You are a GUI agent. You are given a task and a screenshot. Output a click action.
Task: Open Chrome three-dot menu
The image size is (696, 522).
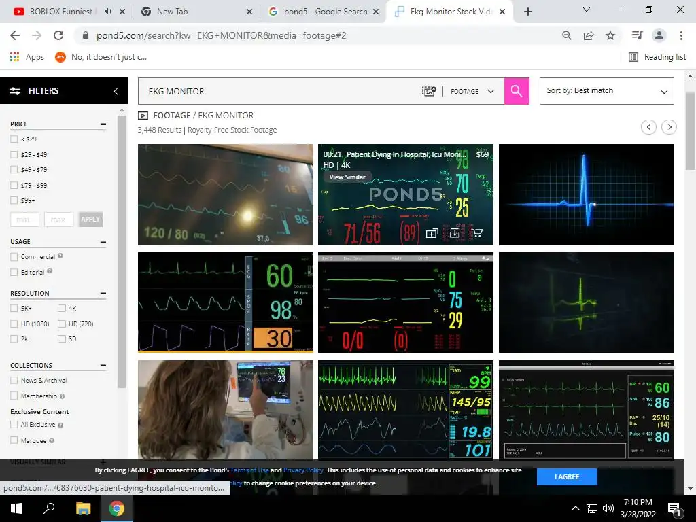(x=681, y=35)
